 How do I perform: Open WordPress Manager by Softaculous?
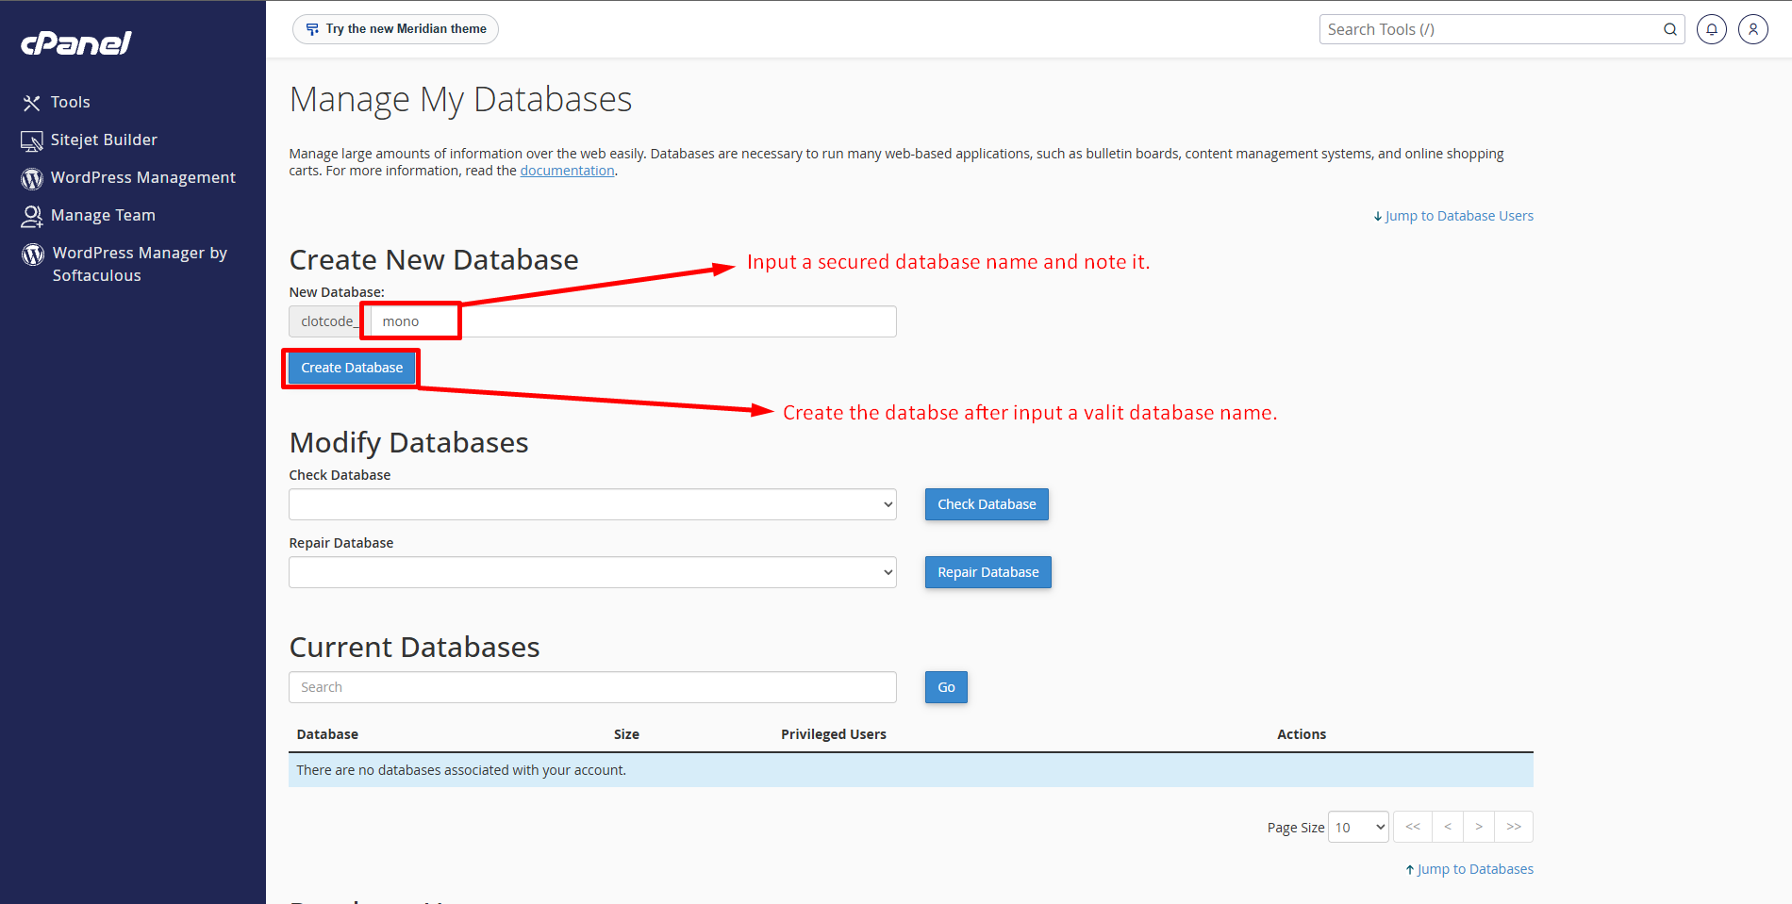tap(140, 264)
